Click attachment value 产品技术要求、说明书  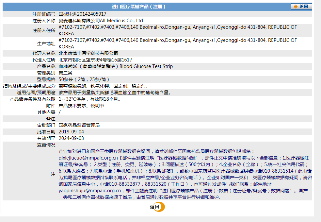tap(81, 106)
